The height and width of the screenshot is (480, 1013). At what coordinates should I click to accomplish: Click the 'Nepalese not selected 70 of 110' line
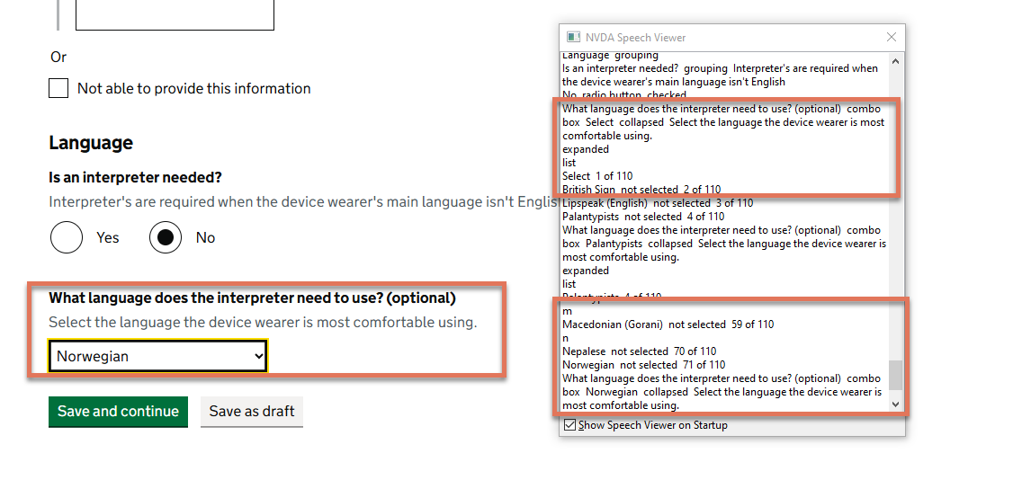[x=640, y=351]
